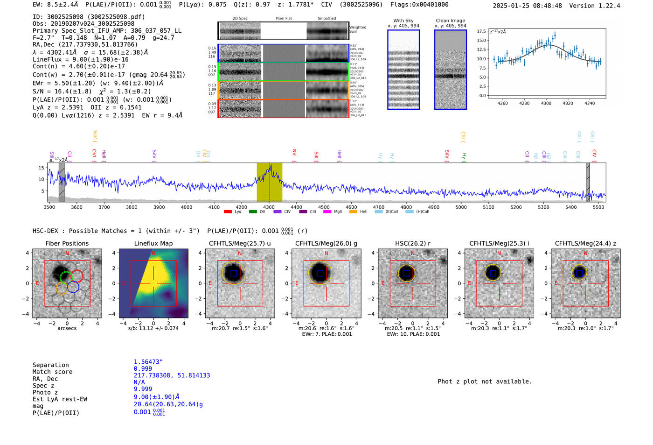Screen dimensions: 653x445
Task: Click the 2D Spec column header
Action: [x=240, y=19]
